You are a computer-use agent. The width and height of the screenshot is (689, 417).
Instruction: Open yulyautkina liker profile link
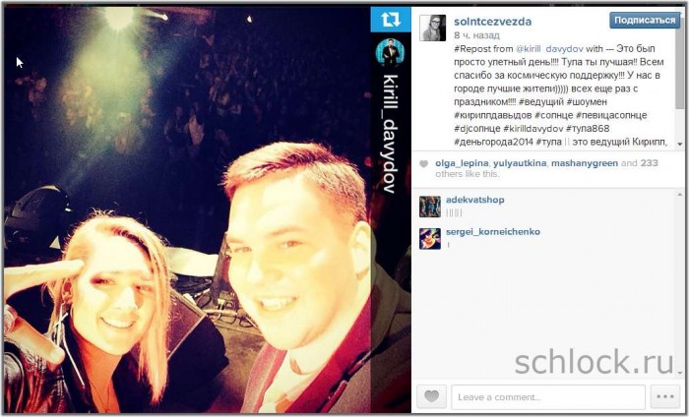pos(520,163)
